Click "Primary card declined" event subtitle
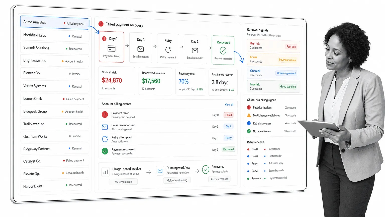The image size is (385, 217). (123, 117)
